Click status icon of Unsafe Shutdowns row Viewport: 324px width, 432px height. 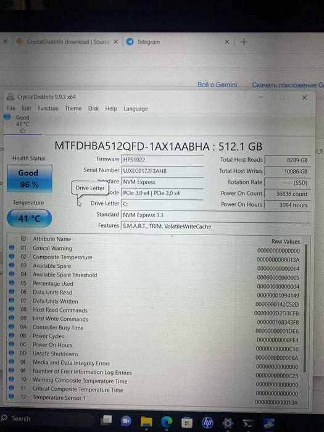click(12, 352)
